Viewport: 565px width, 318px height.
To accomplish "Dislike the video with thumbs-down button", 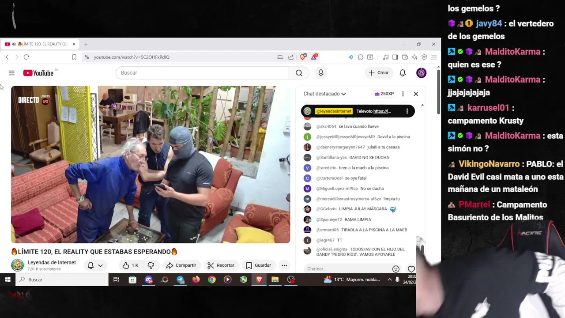I will pyautogui.click(x=151, y=265).
